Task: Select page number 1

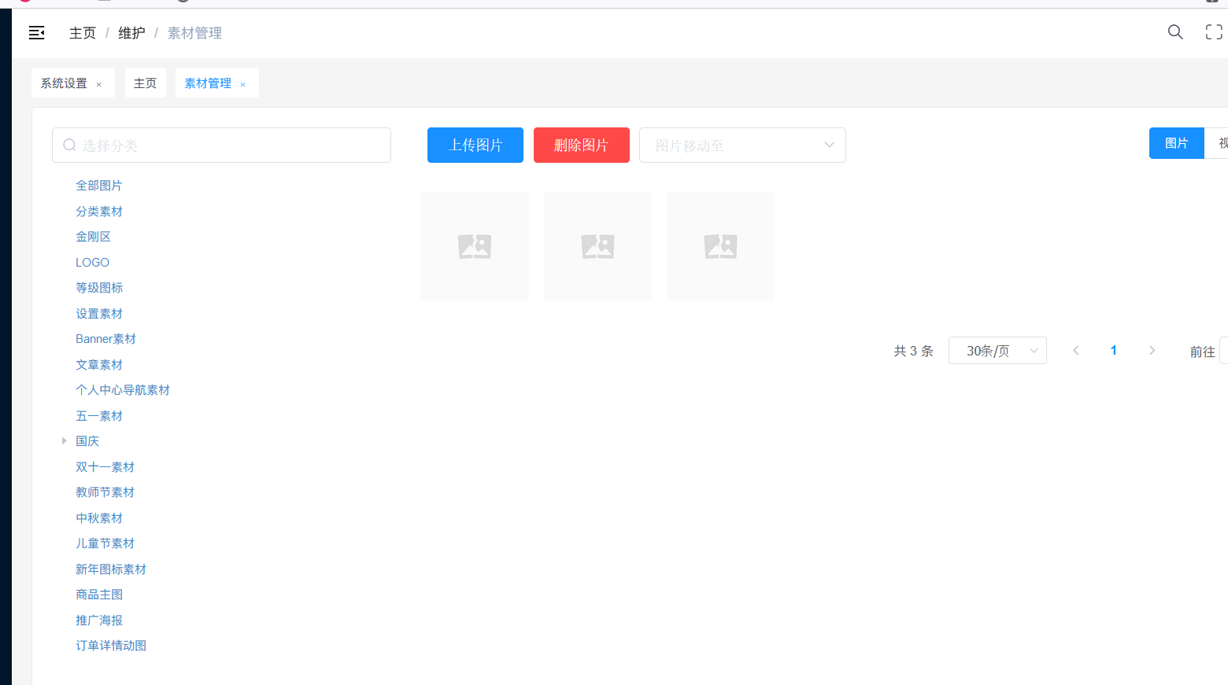Action: [1113, 351]
